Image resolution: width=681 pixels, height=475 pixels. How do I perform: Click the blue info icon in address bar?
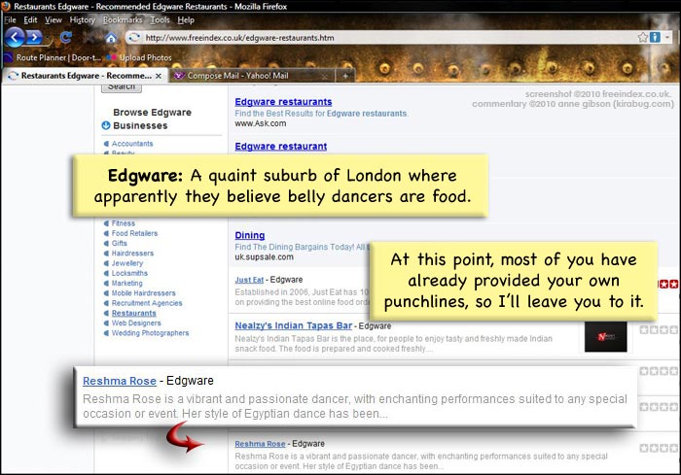click(655, 37)
